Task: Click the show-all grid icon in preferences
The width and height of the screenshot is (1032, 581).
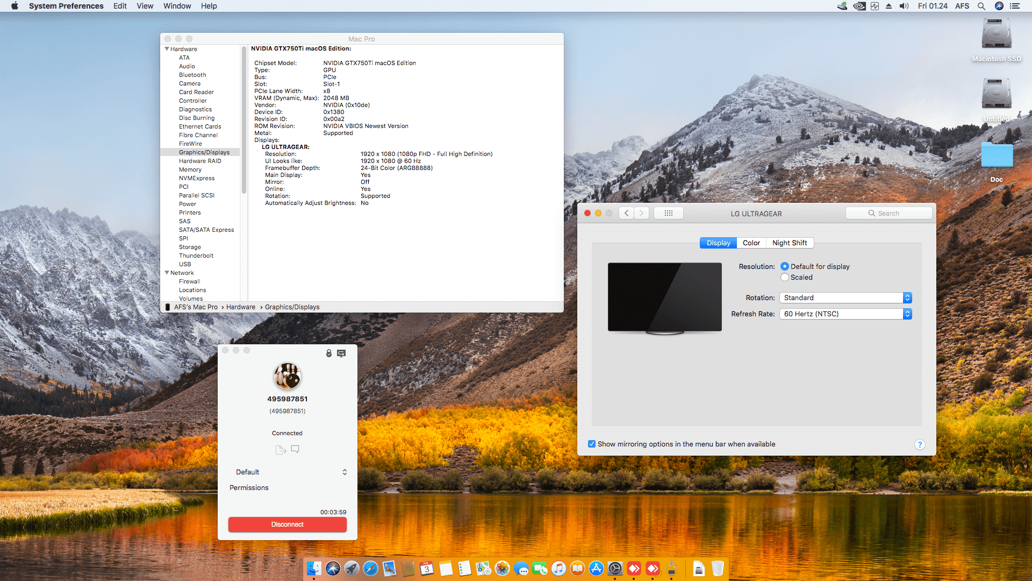Action: pyautogui.click(x=669, y=214)
